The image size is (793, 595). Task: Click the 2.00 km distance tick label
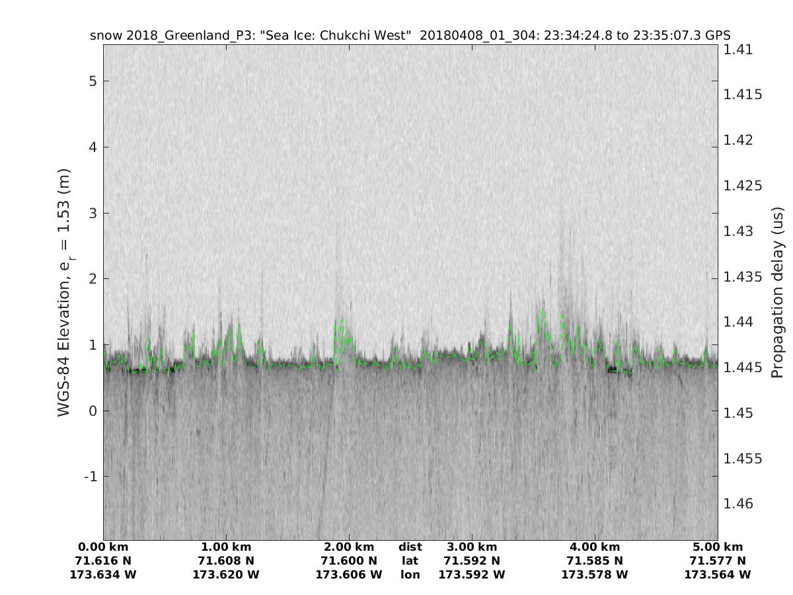tap(349, 547)
